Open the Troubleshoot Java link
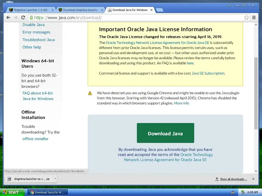 tap(39, 40)
